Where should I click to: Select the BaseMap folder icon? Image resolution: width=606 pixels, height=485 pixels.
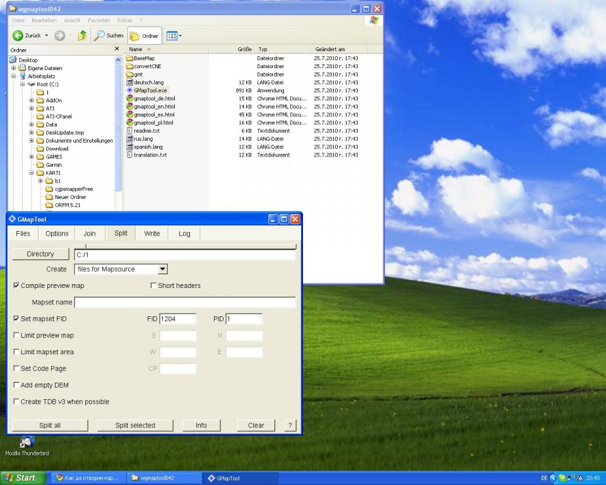point(129,58)
